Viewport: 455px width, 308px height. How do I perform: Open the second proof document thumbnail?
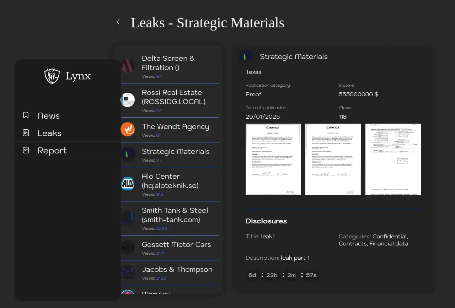[333, 159]
